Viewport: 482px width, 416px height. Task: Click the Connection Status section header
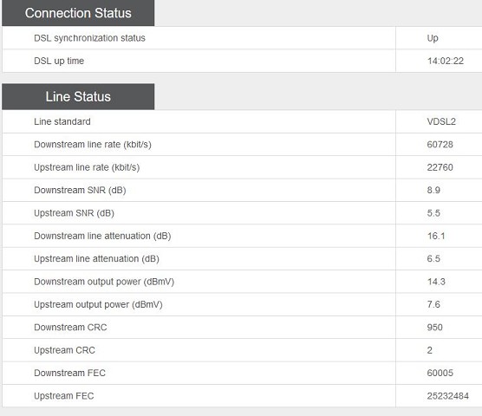78,13
